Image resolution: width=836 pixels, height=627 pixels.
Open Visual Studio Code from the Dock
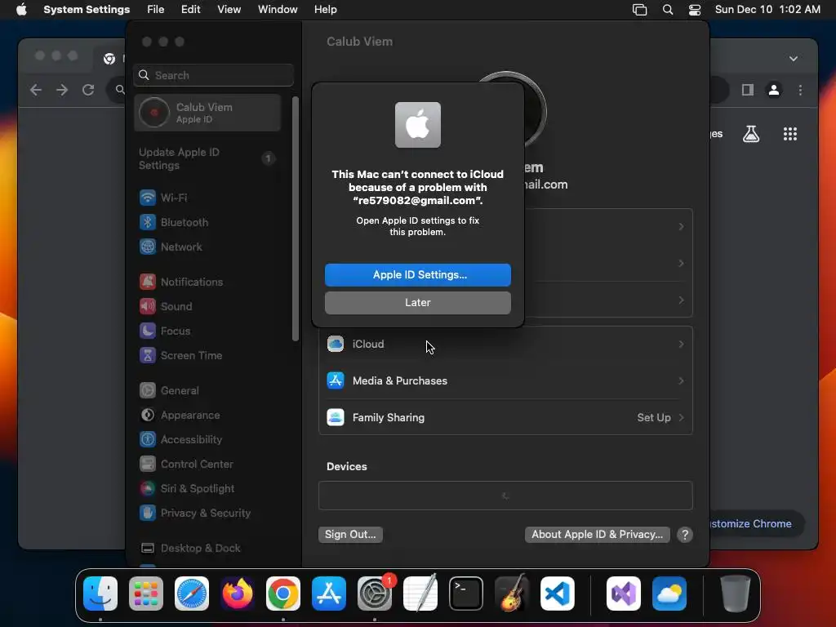[x=557, y=594]
